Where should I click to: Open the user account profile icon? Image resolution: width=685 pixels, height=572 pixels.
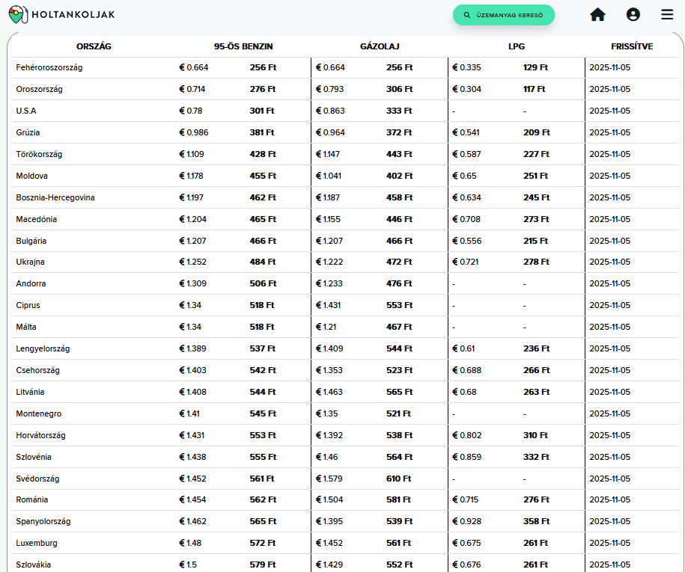[633, 14]
